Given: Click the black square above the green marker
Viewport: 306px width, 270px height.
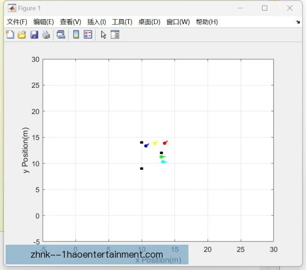Looking at the screenshot, I should [x=161, y=153].
